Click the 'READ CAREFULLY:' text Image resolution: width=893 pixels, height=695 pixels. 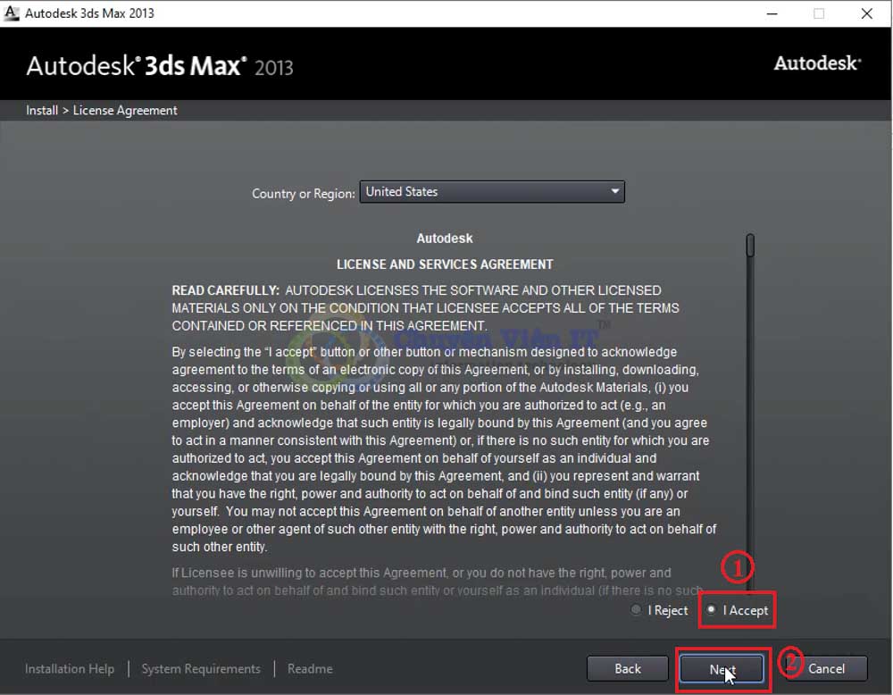pos(226,290)
